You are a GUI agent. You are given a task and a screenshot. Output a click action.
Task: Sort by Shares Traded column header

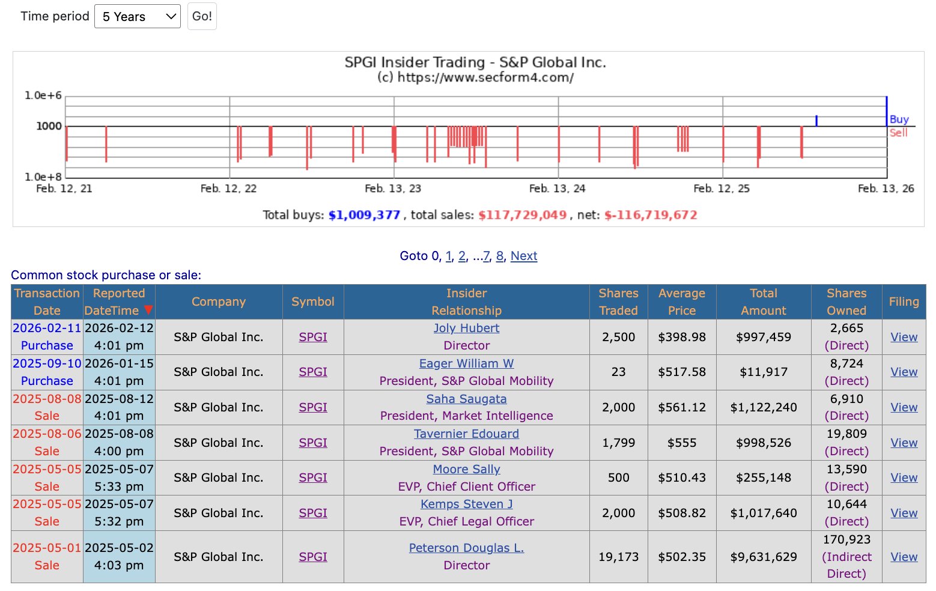618,302
